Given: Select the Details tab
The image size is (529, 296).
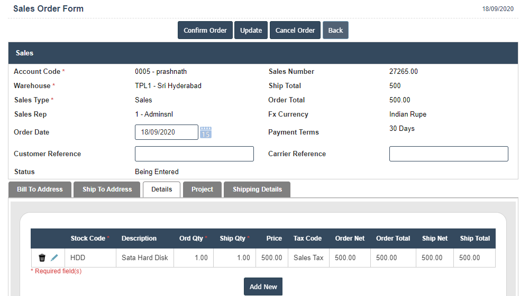Looking at the screenshot, I should pos(161,189).
